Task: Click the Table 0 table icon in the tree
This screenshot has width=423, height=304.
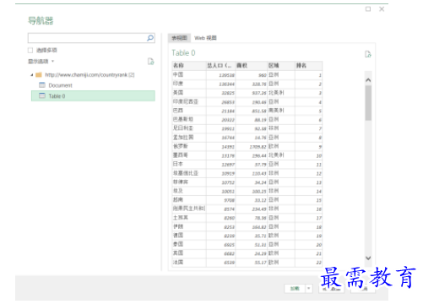Action: point(42,95)
